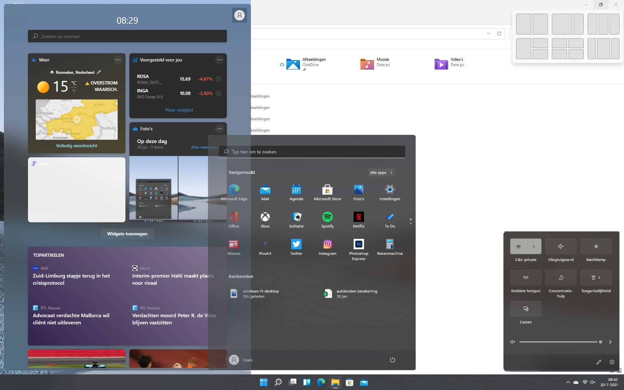The height and width of the screenshot is (390, 624).
Task: Mute or unmute via quick settings speaker icon
Action: pos(513,342)
